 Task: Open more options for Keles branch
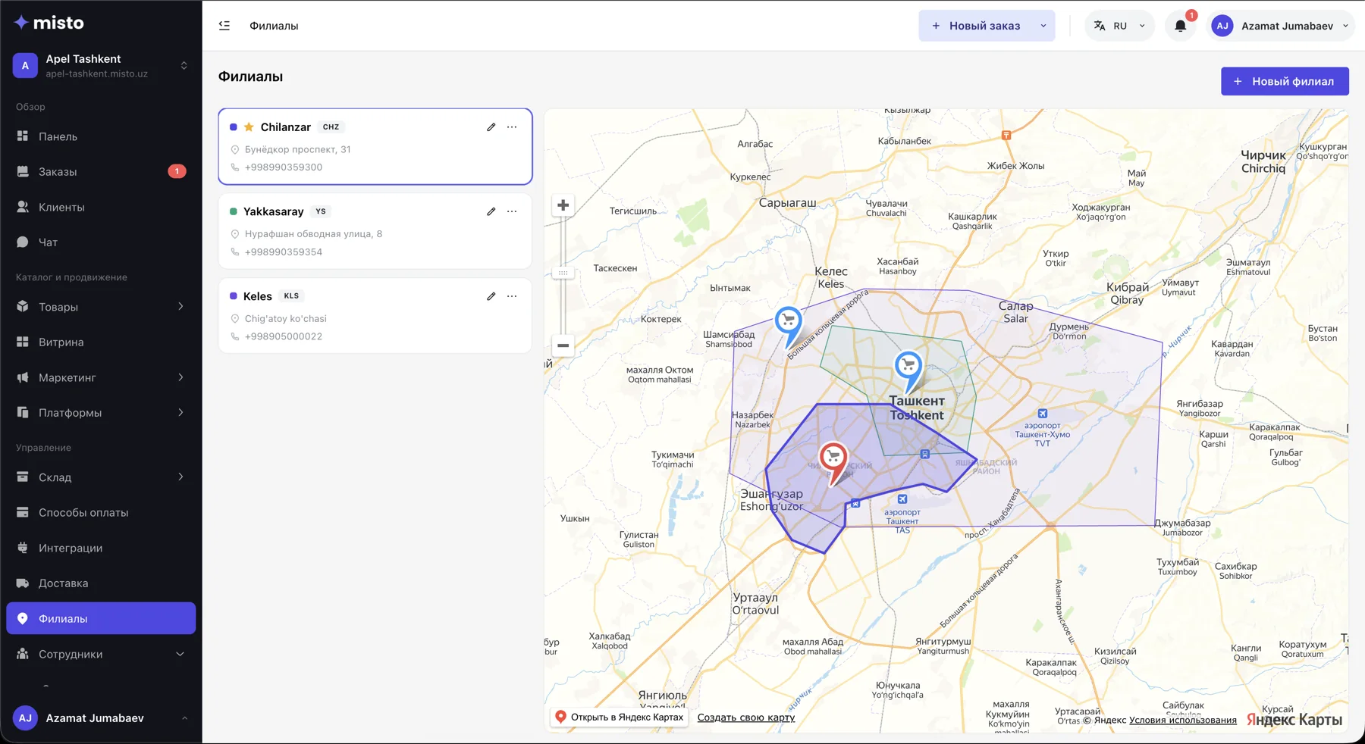tap(512, 296)
